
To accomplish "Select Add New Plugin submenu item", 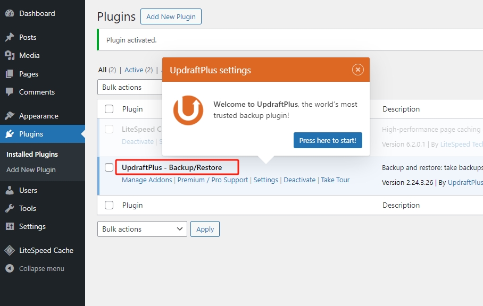I will pyautogui.click(x=31, y=169).
